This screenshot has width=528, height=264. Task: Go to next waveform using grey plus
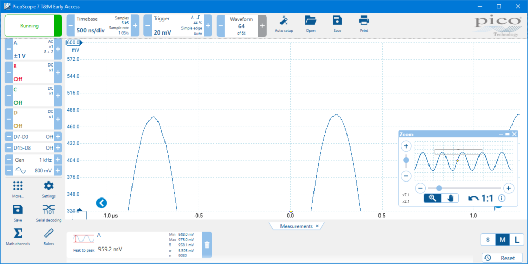pos(262,26)
